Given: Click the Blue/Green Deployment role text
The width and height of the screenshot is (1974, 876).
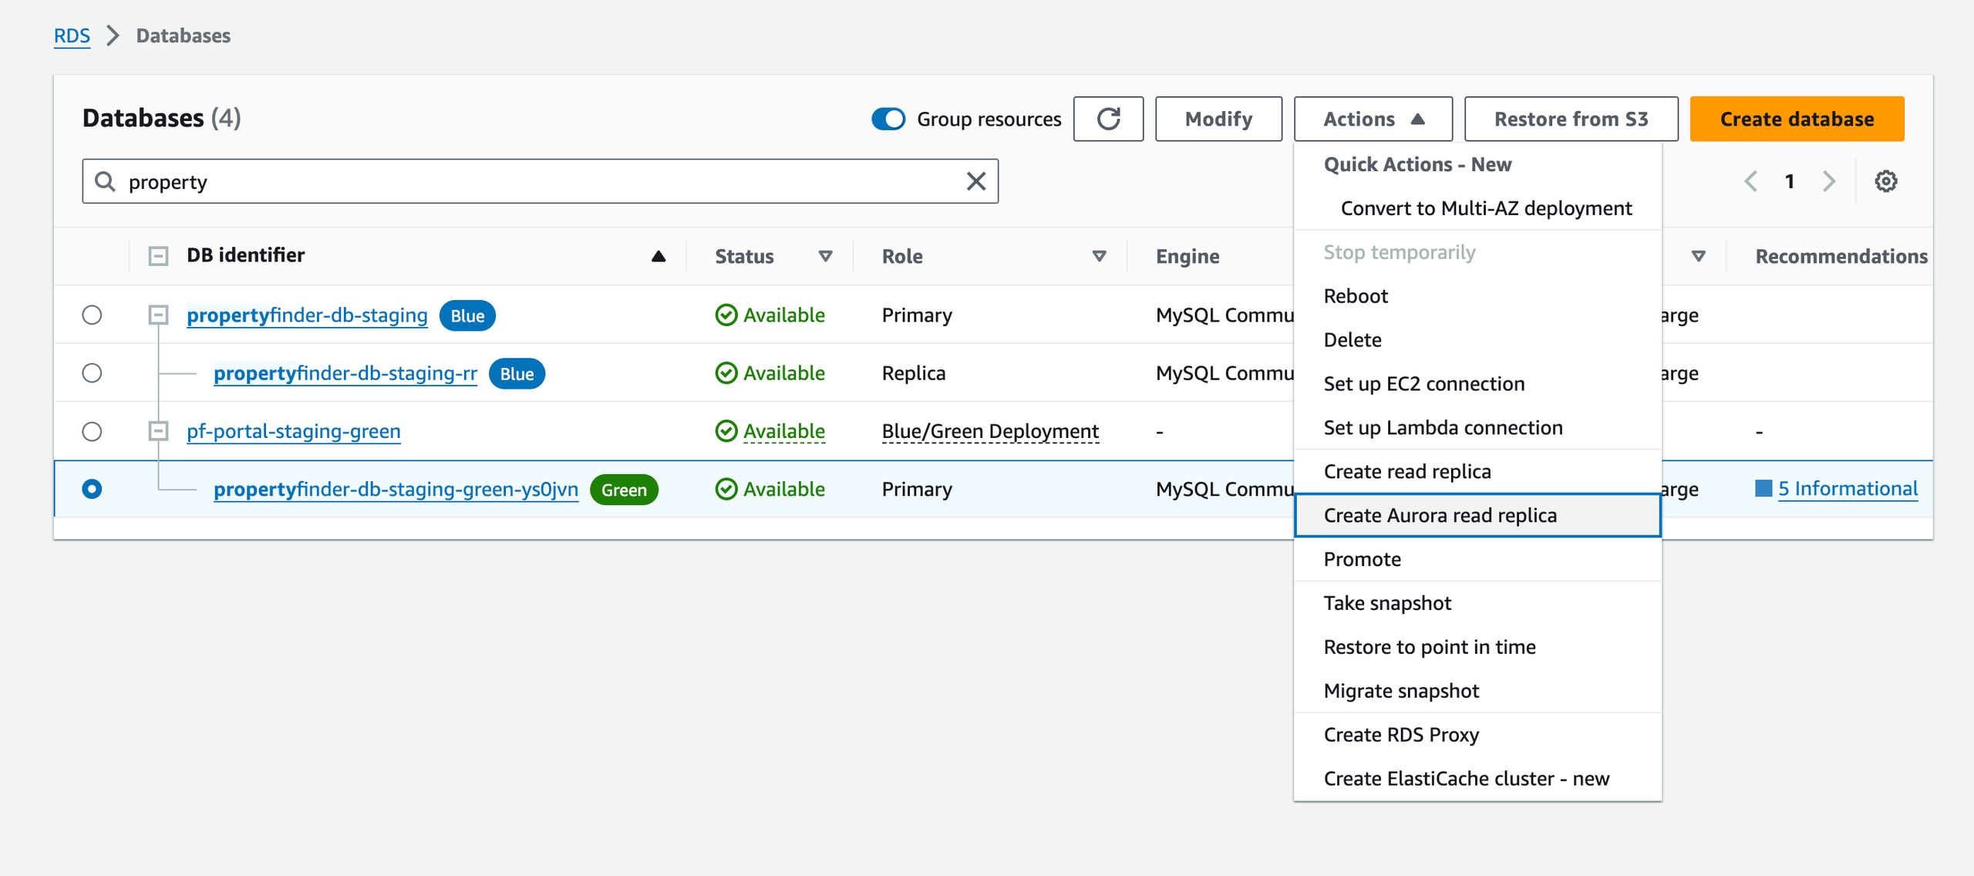Looking at the screenshot, I should point(990,431).
